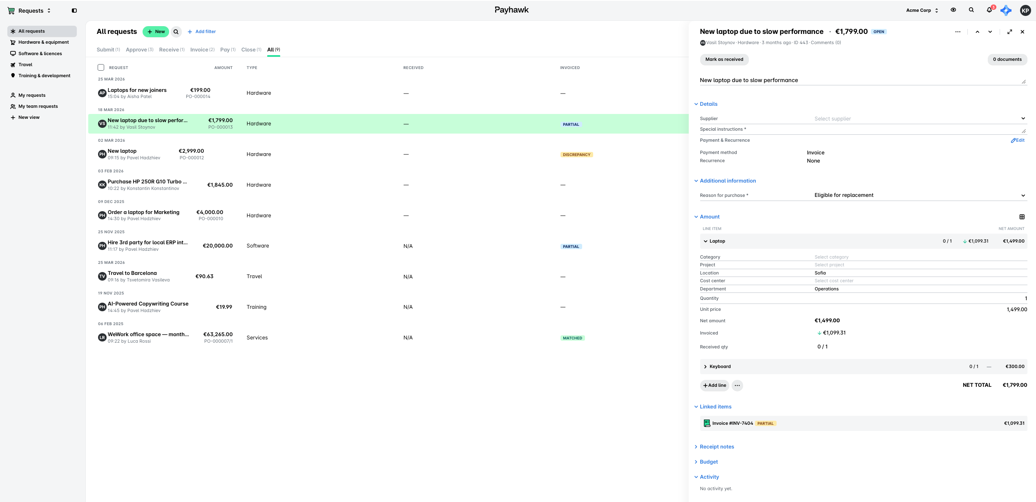1036x502 pixels.
Task: Open line items grid view icon in Amount
Action: pyautogui.click(x=1022, y=217)
